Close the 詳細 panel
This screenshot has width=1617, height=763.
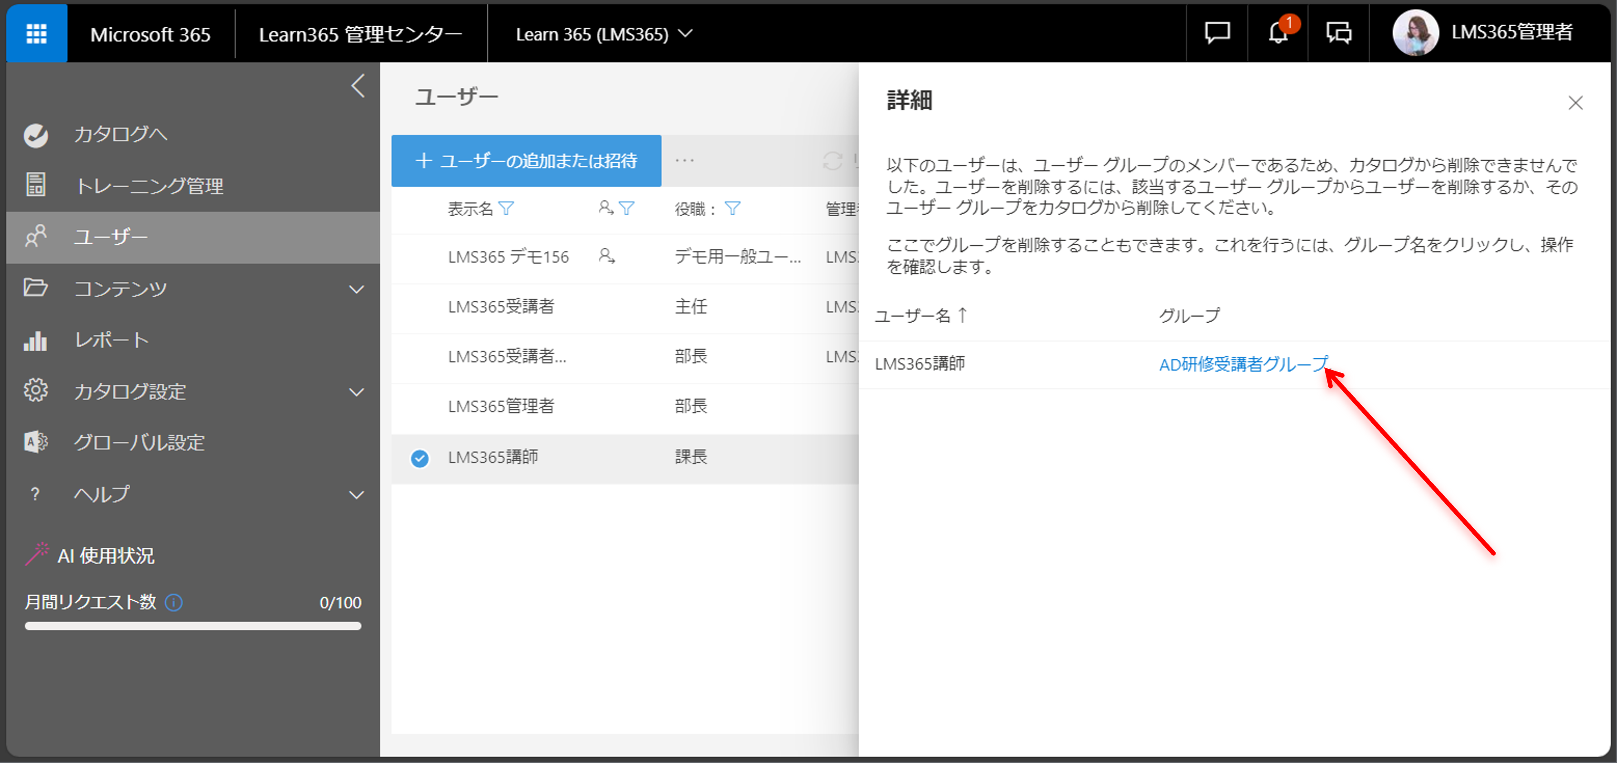[x=1575, y=102]
